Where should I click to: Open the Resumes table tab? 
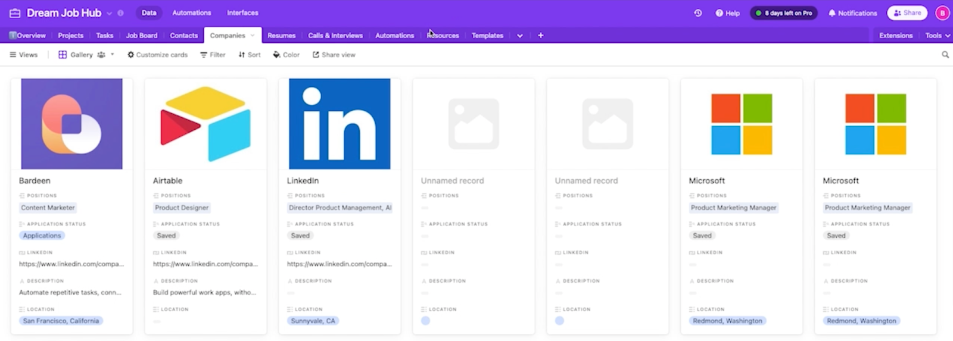[x=281, y=36]
